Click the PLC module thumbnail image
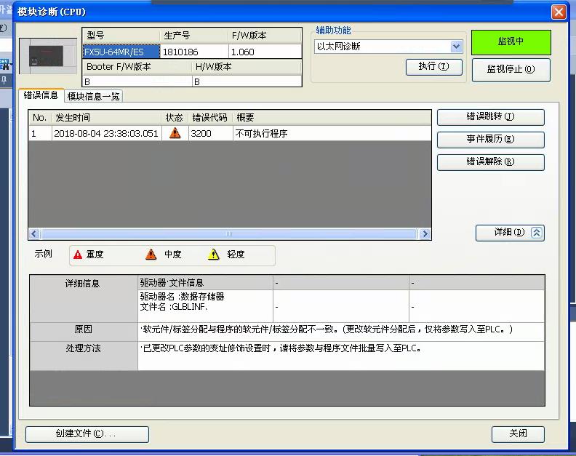The width and height of the screenshot is (576, 456). coord(48,57)
